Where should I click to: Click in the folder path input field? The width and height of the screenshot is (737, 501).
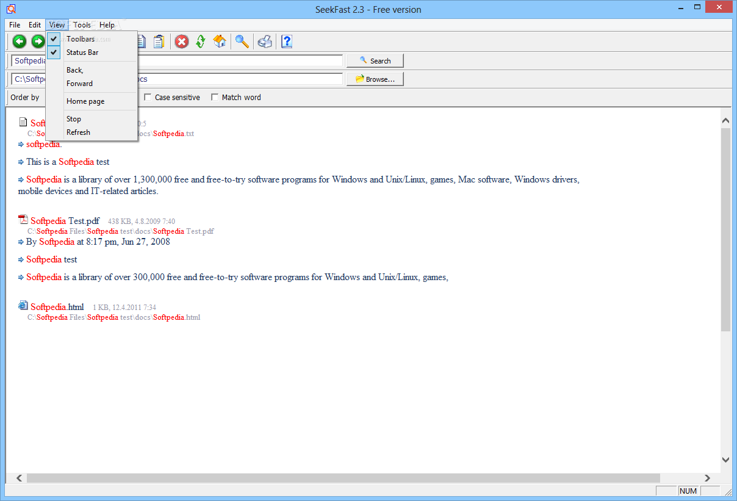click(x=177, y=79)
